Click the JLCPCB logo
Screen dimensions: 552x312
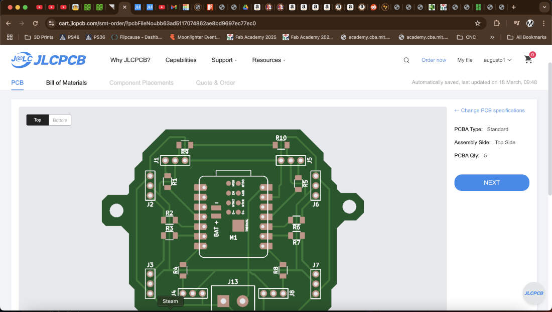(49, 60)
